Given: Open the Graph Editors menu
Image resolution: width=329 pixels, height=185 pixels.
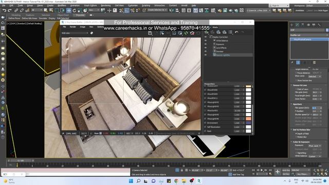Looking at the screenshot, I should (x=90, y=6).
